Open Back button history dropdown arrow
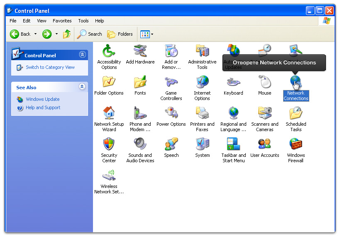Viewport: 340px width, 239px height. [35, 34]
